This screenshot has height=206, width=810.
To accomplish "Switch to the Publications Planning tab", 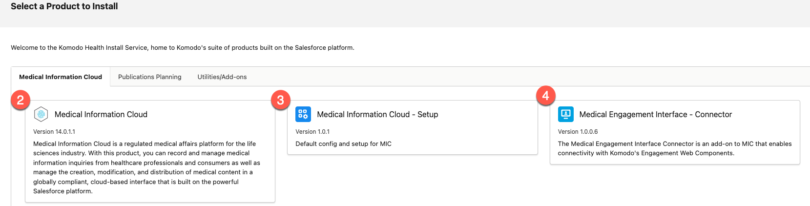I will [149, 77].
